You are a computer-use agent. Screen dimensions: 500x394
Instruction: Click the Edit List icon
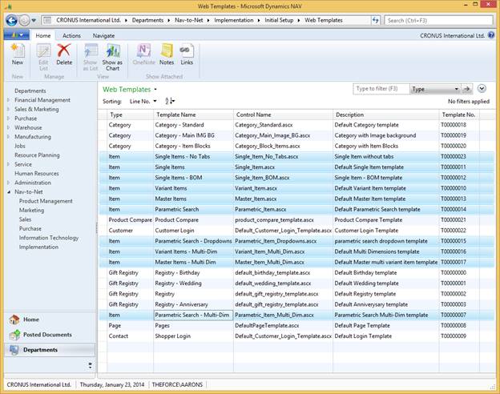43,51
